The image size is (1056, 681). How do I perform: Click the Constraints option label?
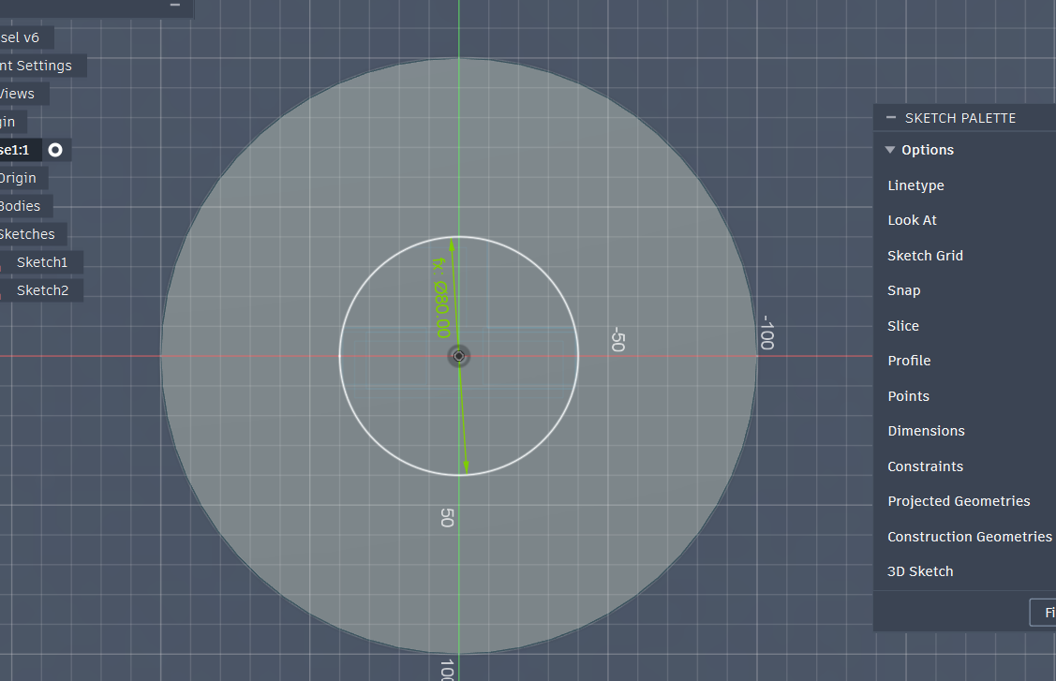[926, 466]
